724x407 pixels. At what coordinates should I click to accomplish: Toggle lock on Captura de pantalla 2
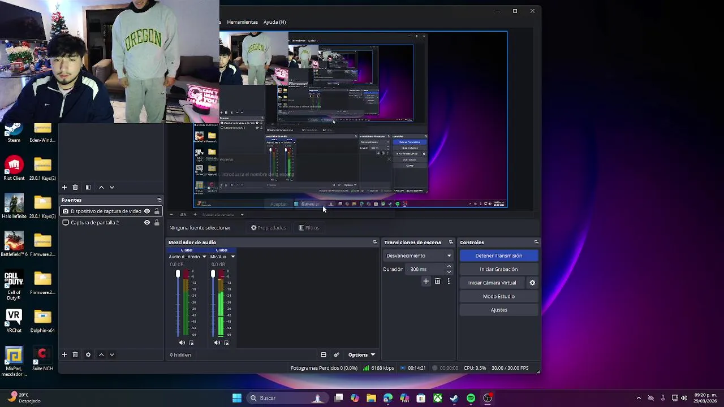click(157, 223)
